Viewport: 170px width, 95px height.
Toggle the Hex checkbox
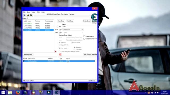(x=58, y=26)
